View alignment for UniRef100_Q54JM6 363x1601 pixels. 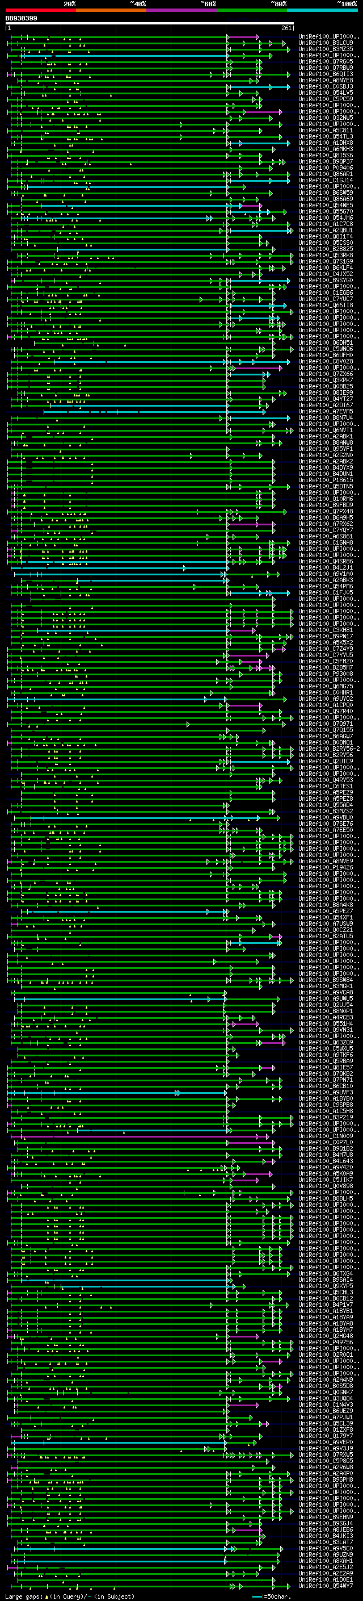pyautogui.click(x=325, y=218)
